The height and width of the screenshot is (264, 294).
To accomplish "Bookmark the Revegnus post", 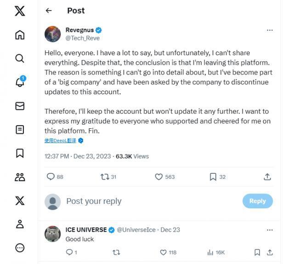I will point(213,177).
